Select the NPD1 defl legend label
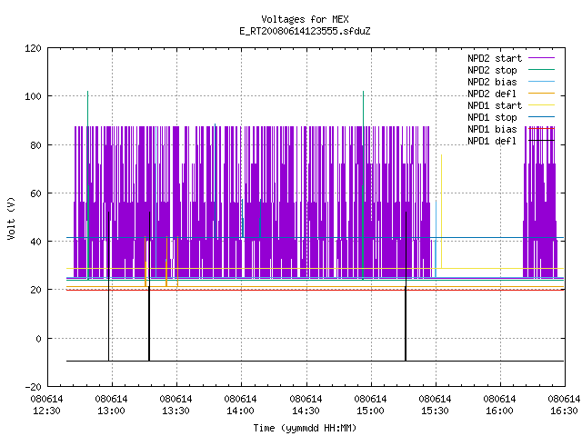Screen dimensions: 582x436 click(492, 142)
